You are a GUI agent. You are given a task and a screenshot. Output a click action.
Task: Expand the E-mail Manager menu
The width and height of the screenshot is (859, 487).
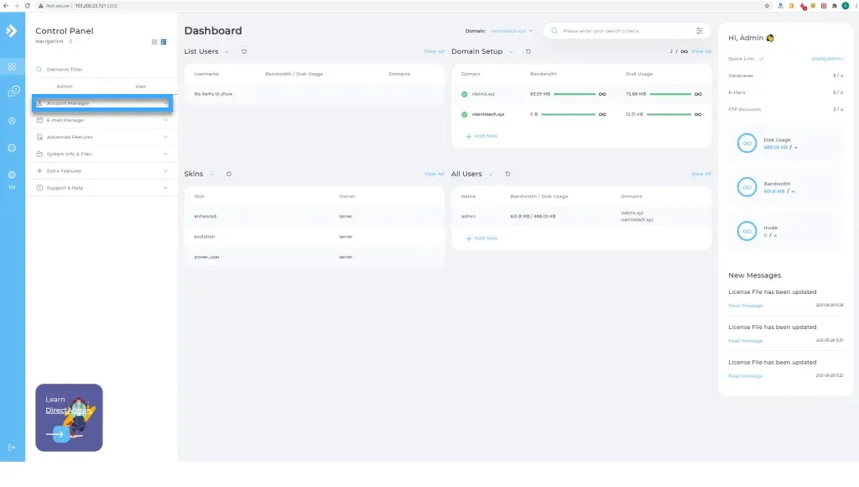[101, 120]
